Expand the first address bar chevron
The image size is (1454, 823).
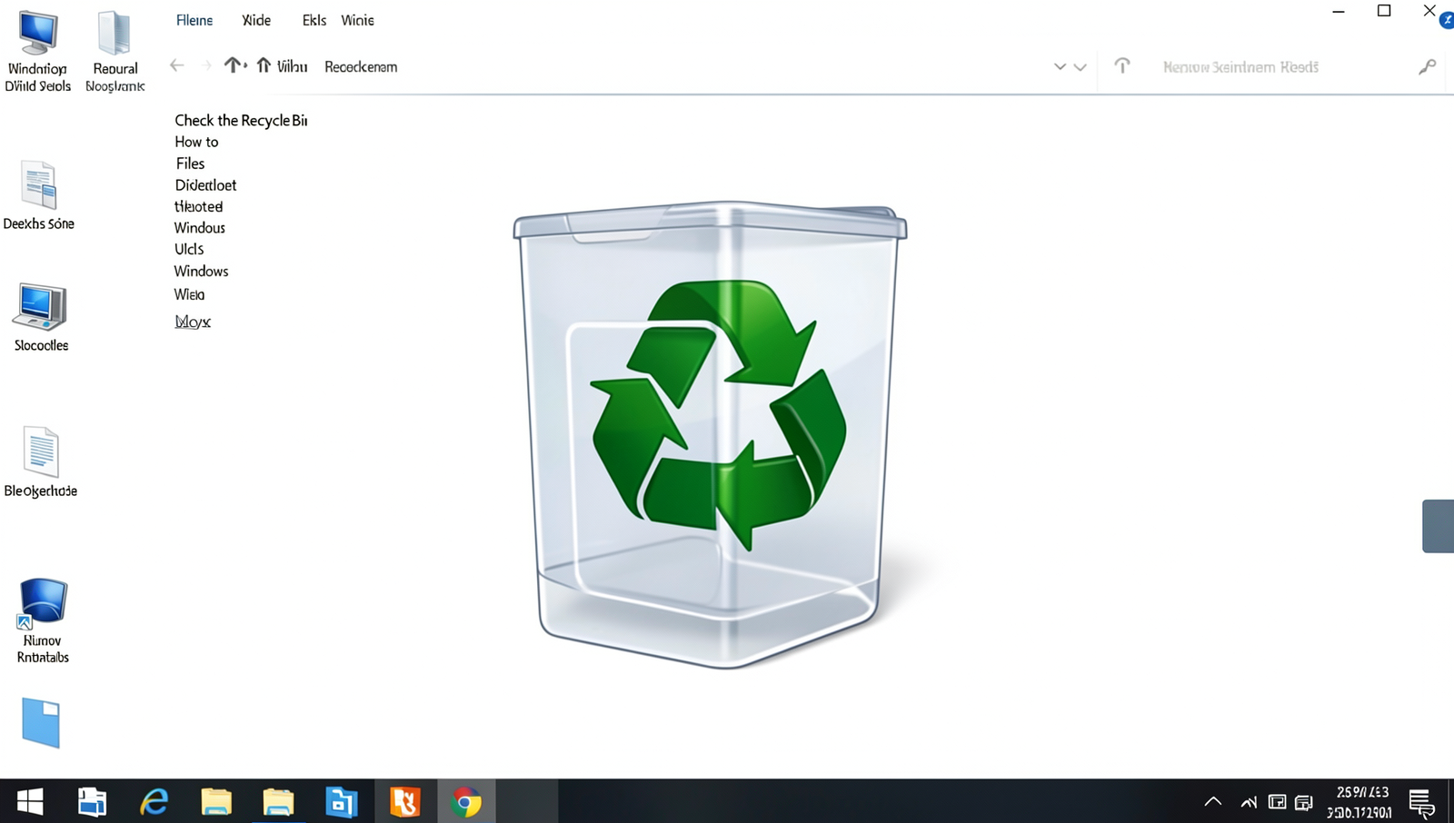click(x=1060, y=67)
